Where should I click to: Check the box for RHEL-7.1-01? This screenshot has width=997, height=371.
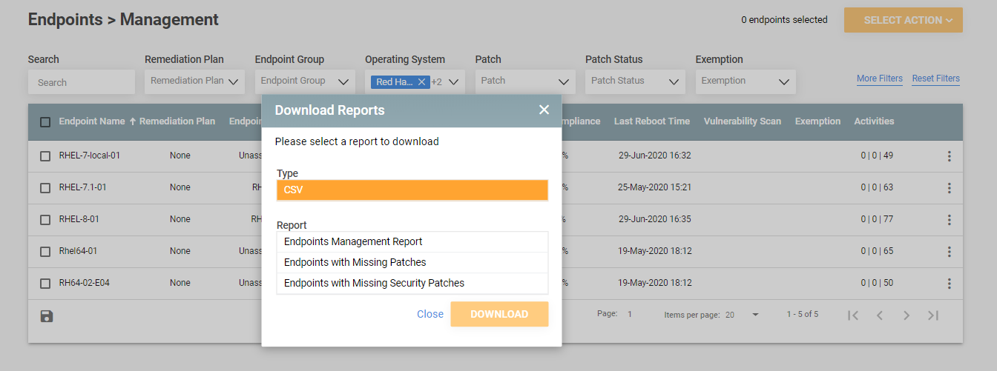click(45, 188)
